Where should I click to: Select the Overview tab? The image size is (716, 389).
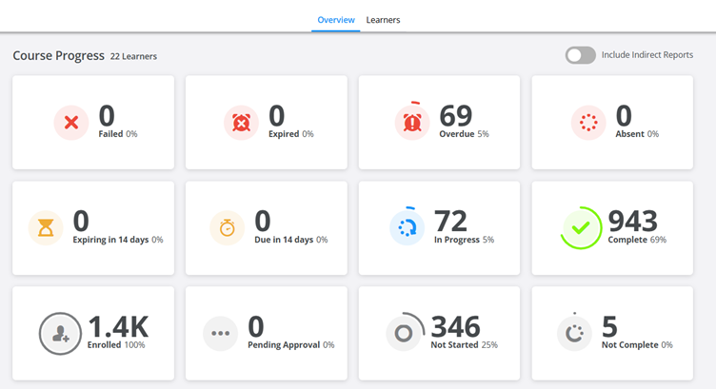point(335,20)
